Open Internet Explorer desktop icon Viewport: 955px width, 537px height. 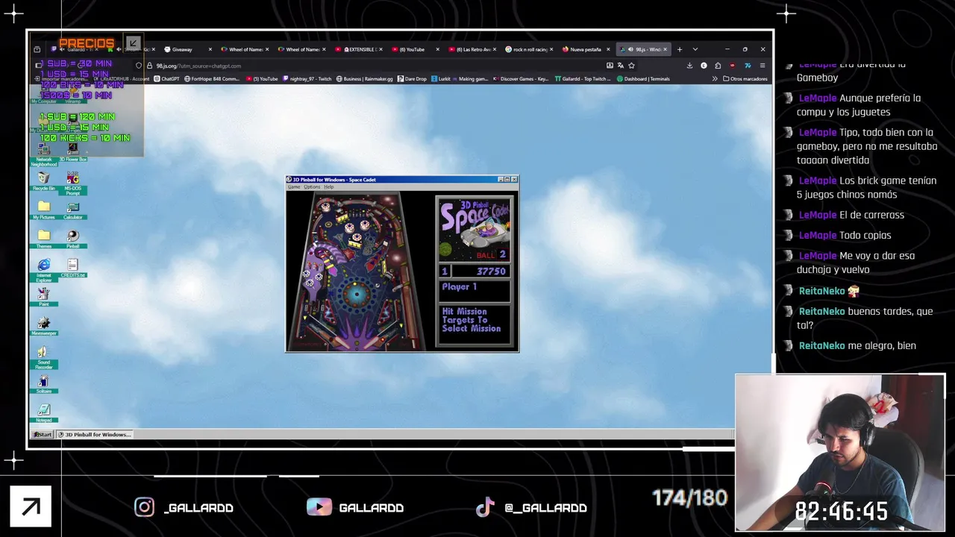44,270
